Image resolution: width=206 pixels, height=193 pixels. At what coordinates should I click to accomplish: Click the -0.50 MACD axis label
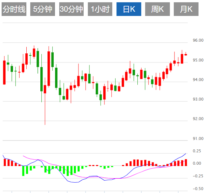pyautogui.click(x=198, y=189)
